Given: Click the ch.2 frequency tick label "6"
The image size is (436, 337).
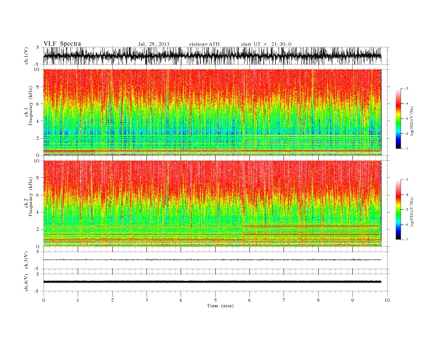Looking at the screenshot, I should [x=38, y=195].
